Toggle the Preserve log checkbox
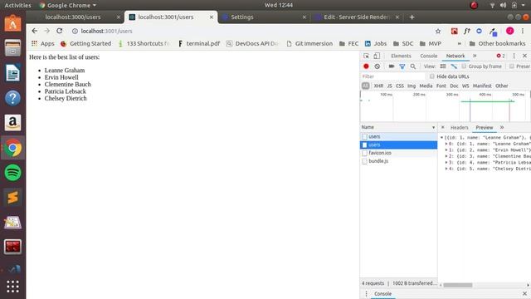Screen dimensions: 531x299 tap(512, 66)
